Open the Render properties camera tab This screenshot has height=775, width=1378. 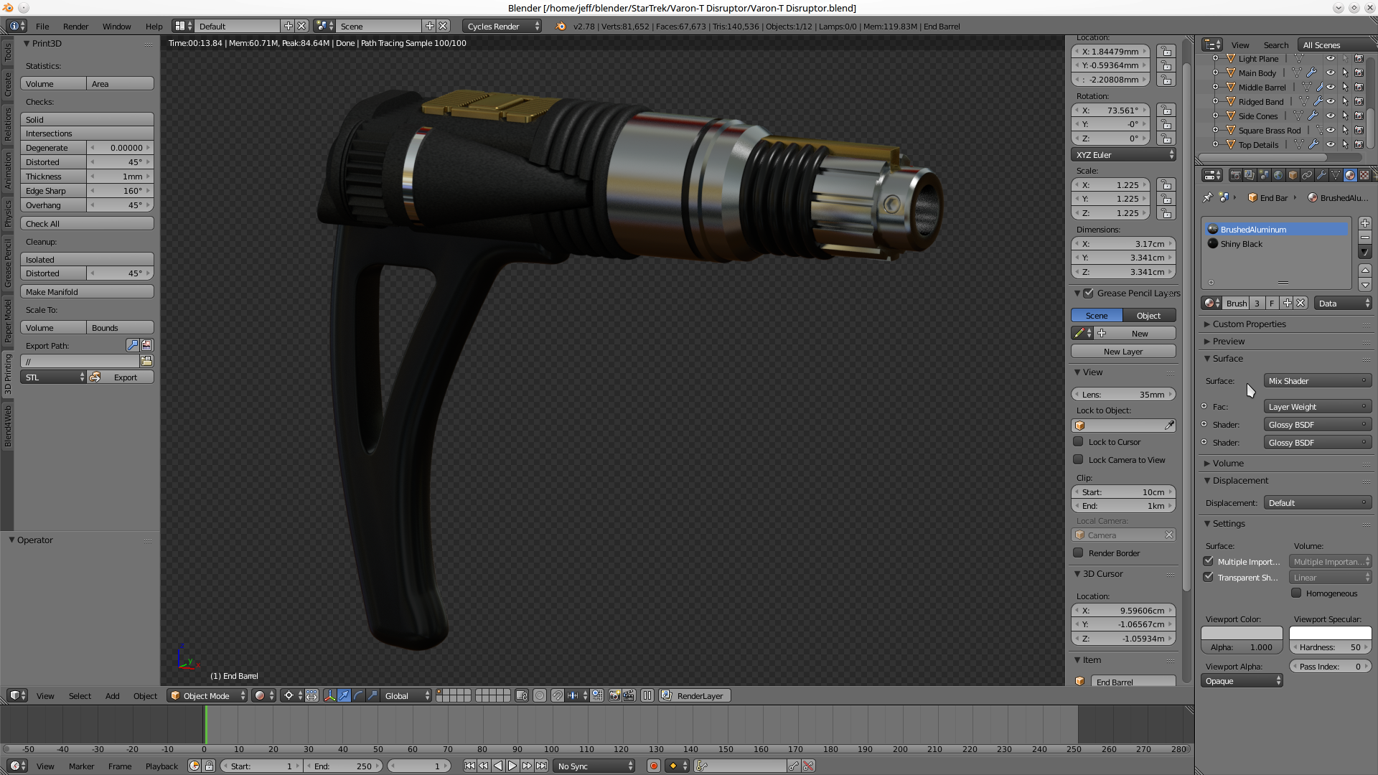coord(1235,175)
